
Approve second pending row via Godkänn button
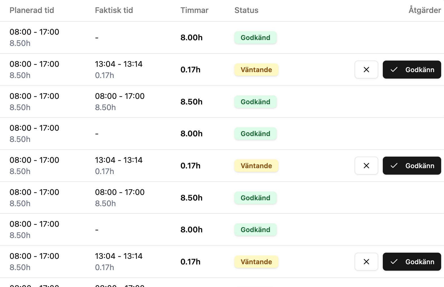[412, 166]
